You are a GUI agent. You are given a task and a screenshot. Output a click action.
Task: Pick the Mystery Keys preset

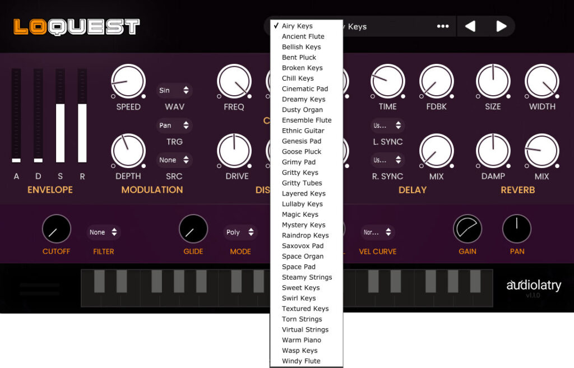coord(307,225)
